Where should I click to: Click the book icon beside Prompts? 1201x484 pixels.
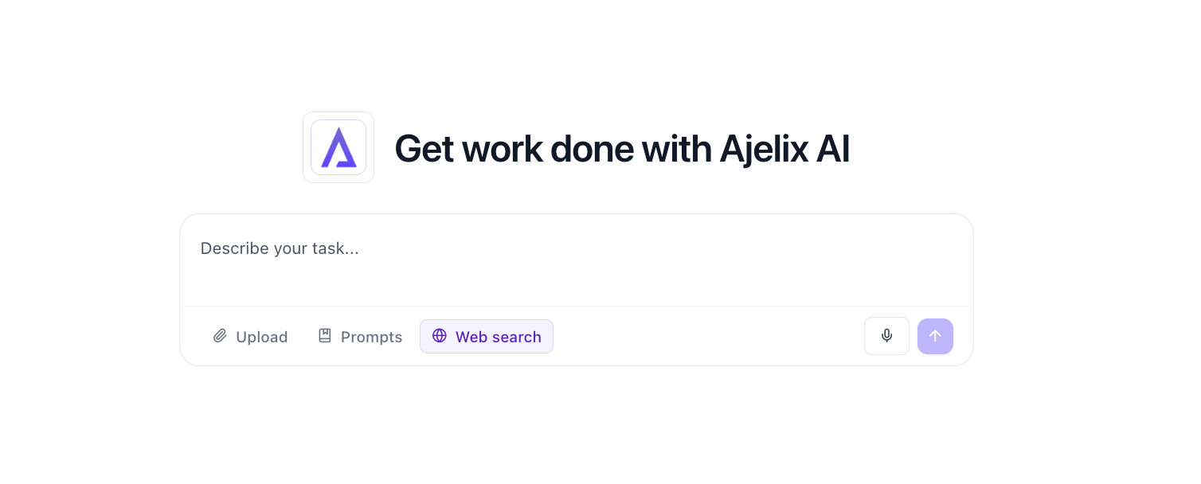pyautogui.click(x=325, y=336)
